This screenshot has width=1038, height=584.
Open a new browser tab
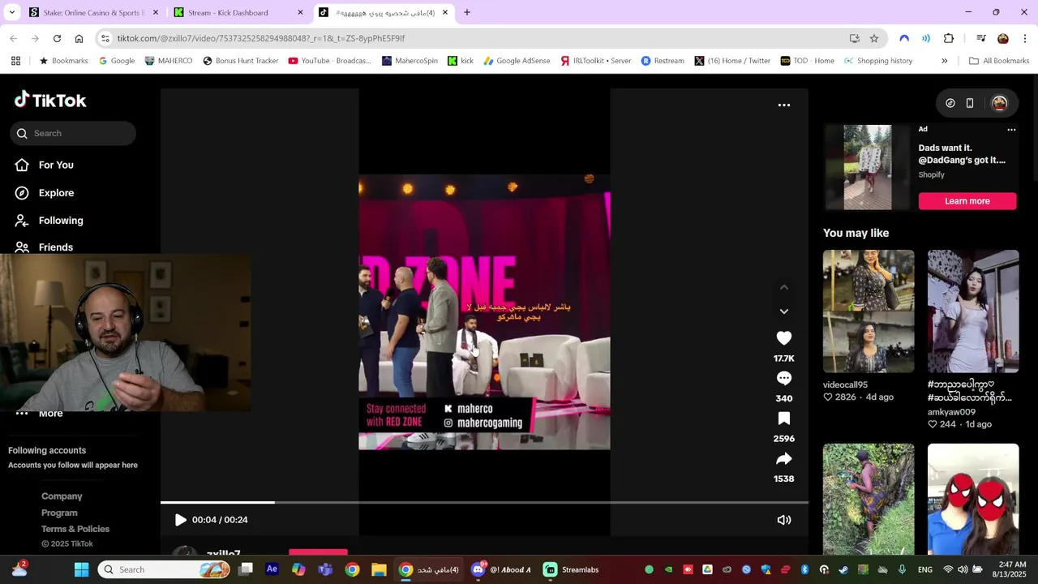tap(466, 12)
